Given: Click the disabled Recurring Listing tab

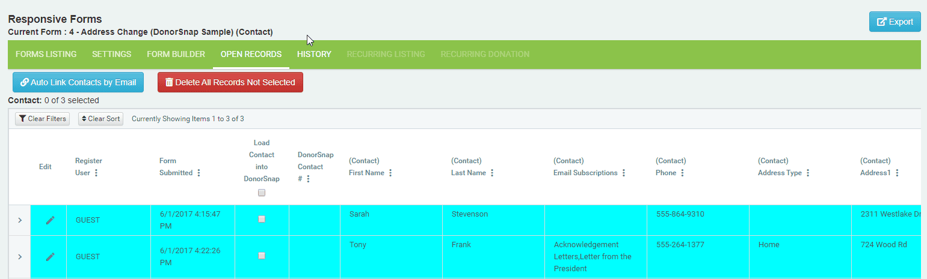Looking at the screenshot, I should click(x=386, y=54).
